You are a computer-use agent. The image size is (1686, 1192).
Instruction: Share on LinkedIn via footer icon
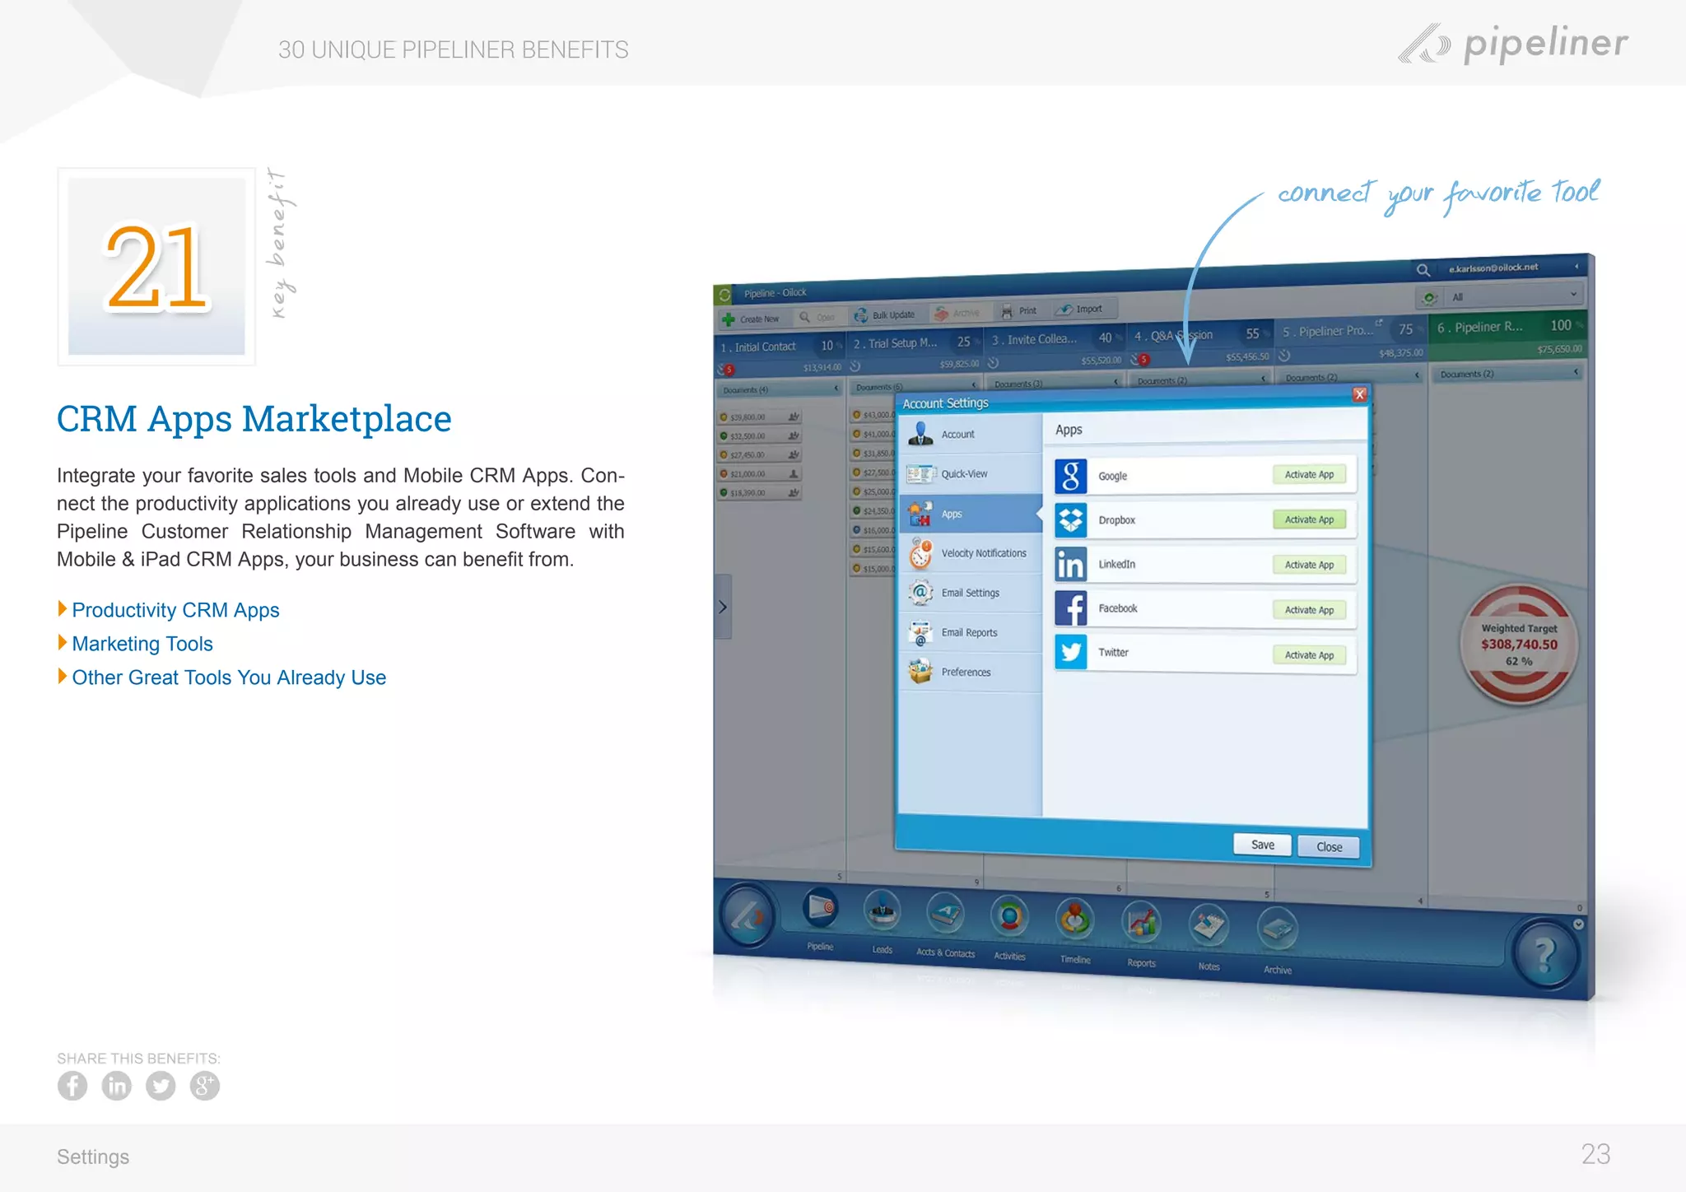[117, 1086]
